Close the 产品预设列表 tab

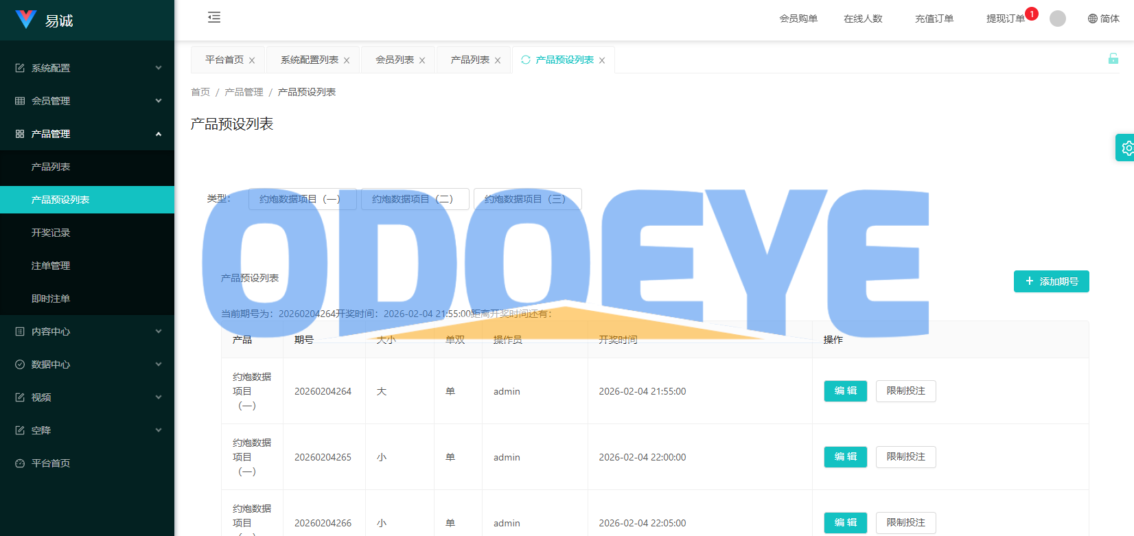(602, 60)
